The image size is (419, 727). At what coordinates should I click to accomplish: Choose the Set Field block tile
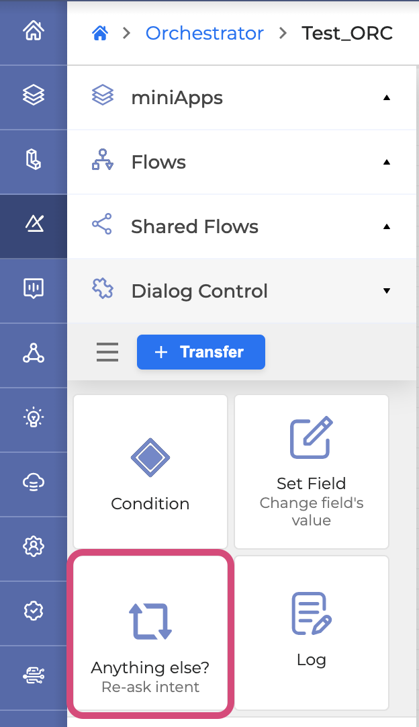[x=312, y=471]
